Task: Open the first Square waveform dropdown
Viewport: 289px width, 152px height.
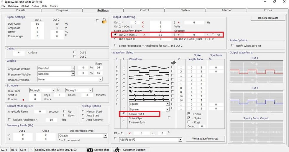Action: point(168,104)
